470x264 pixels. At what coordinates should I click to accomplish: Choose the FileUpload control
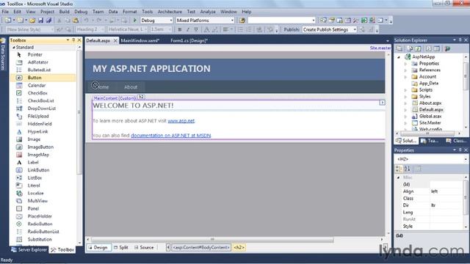(38, 116)
